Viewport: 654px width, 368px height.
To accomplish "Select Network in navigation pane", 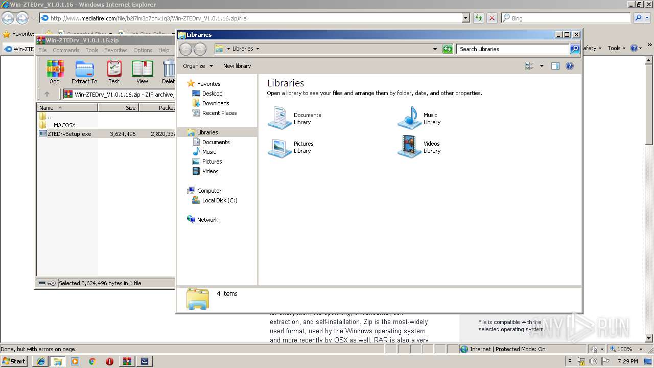I will 207,220.
